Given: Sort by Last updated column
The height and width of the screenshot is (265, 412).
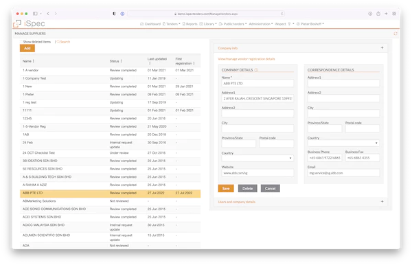Looking at the screenshot, I should click(x=157, y=61).
